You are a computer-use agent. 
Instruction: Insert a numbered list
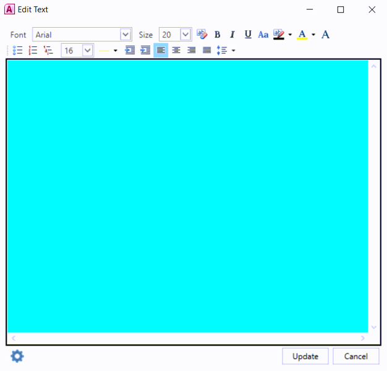tap(33, 51)
